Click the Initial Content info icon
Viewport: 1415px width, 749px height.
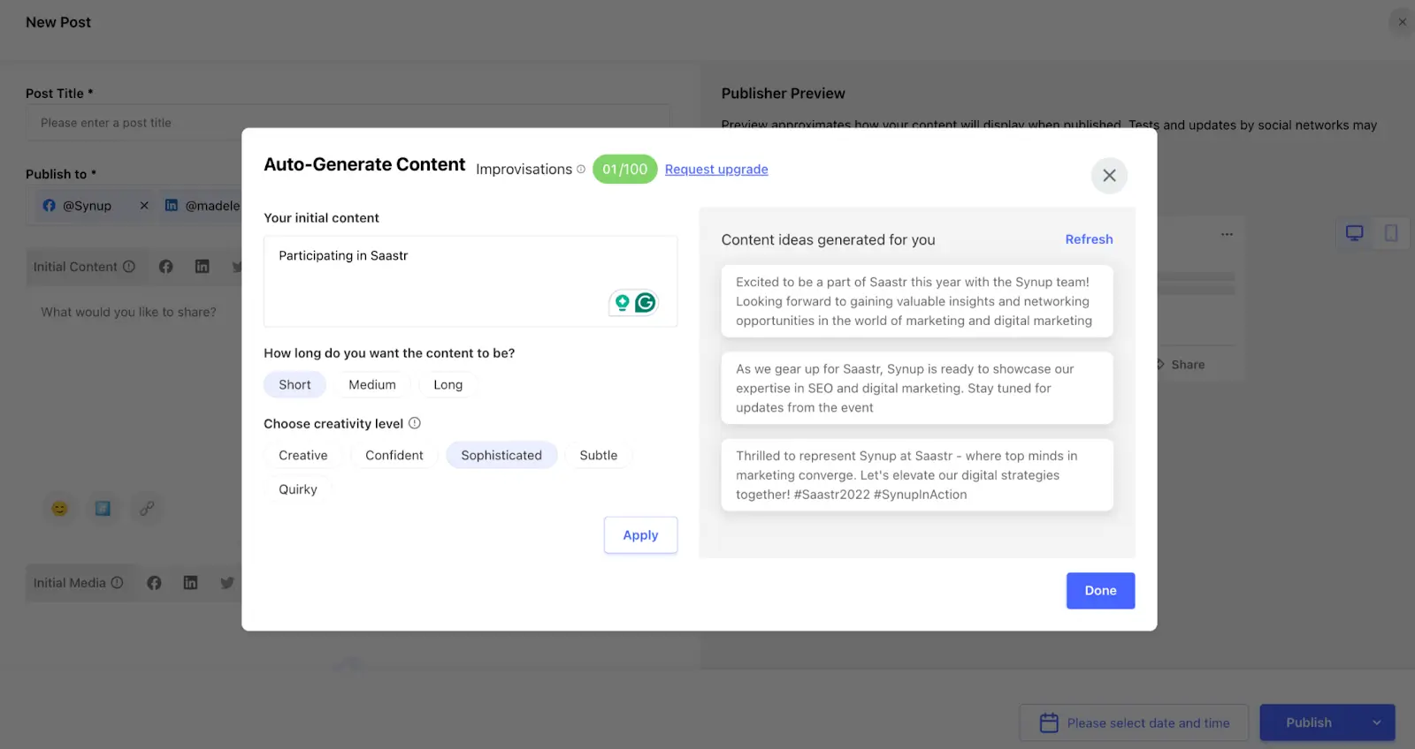[x=129, y=267]
